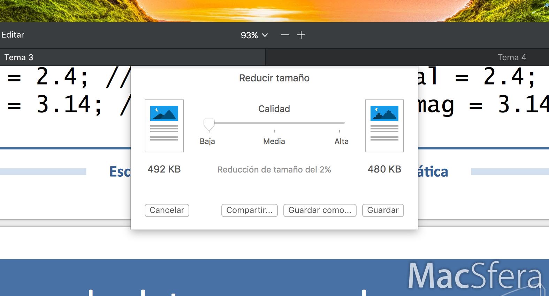Image resolution: width=549 pixels, height=296 pixels.
Task: Click the Reducción de tamaño del 2% text
Action: point(274,170)
